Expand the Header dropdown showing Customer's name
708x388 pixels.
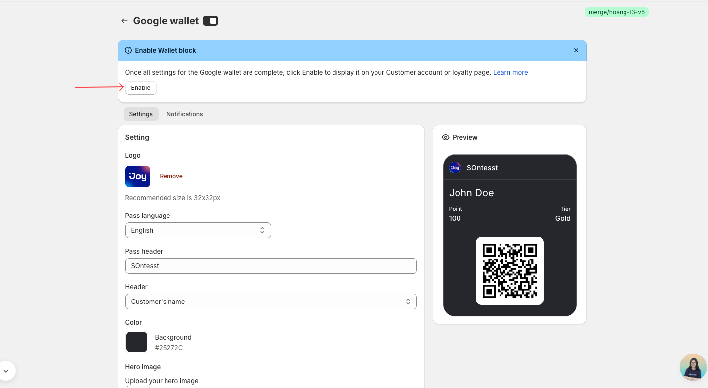coord(271,302)
